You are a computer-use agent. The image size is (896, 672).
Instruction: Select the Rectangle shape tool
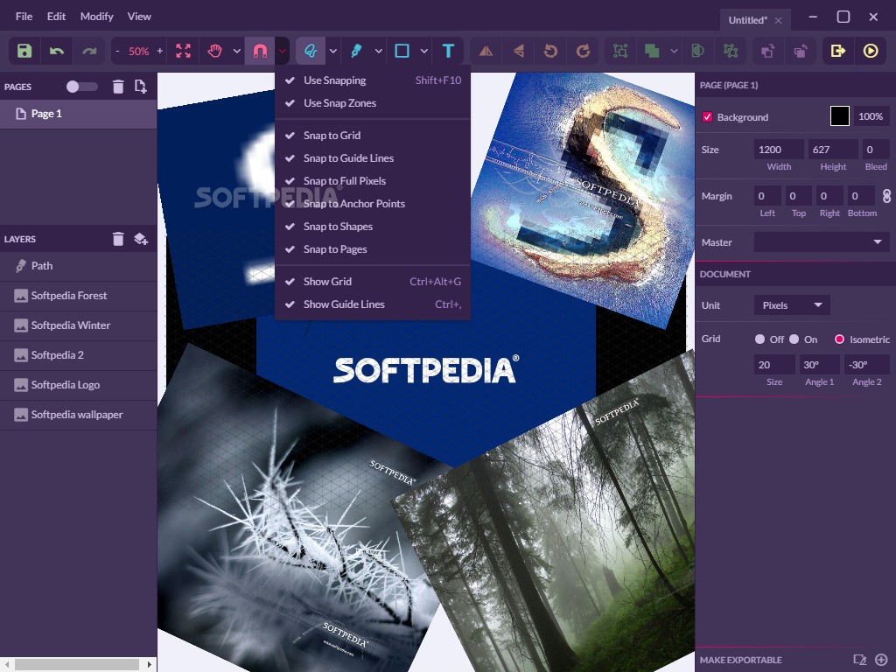(402, 51)
